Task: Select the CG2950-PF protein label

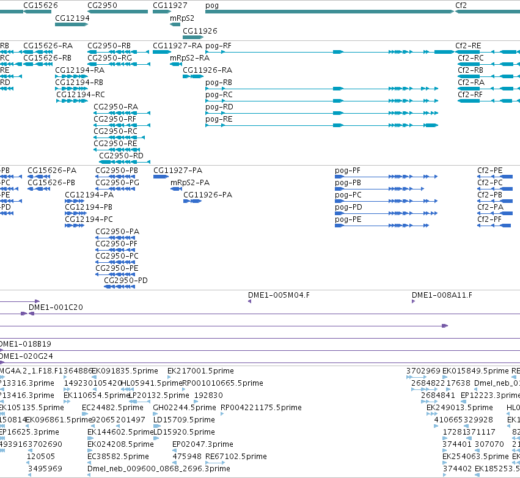Action: coord(116,243)
